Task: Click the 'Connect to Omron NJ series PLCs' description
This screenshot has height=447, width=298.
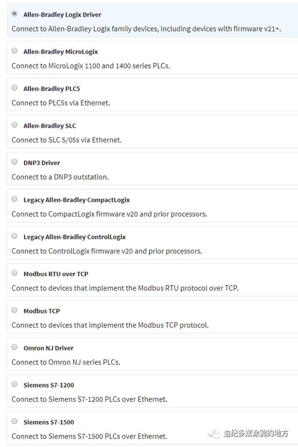Action: coord(66,362)
